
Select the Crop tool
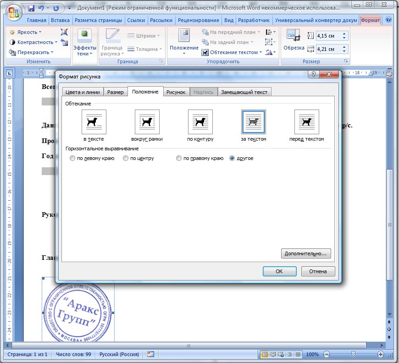point(294,40)
